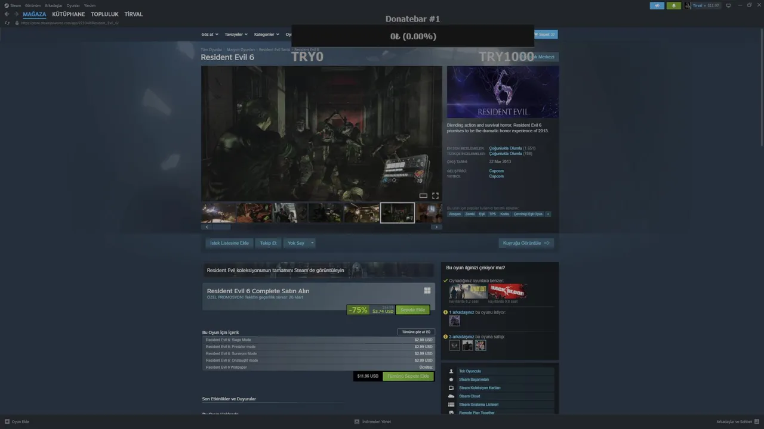Open A Way Out similar game thumbnail
Viewport: 764px width, 429px height.
[x=468, y=291]
